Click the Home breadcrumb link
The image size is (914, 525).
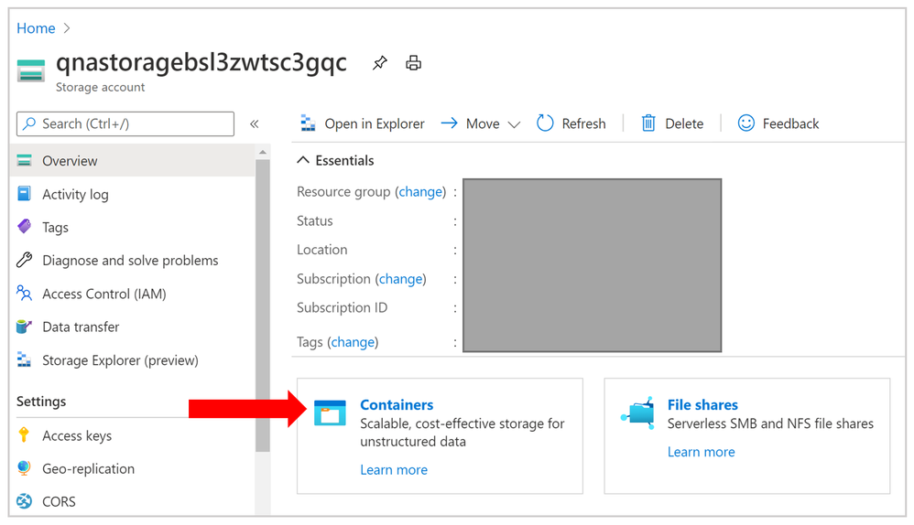(36, 28)
